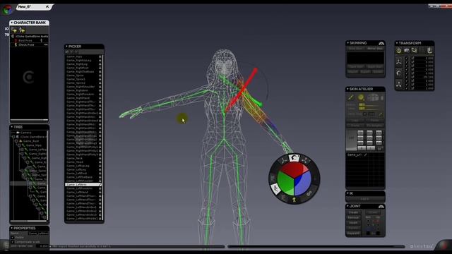Click the Remove button in Joint panel

click(353, 217)
